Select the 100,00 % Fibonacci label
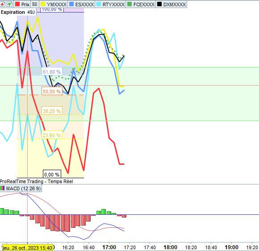 (x=52, y=9)
